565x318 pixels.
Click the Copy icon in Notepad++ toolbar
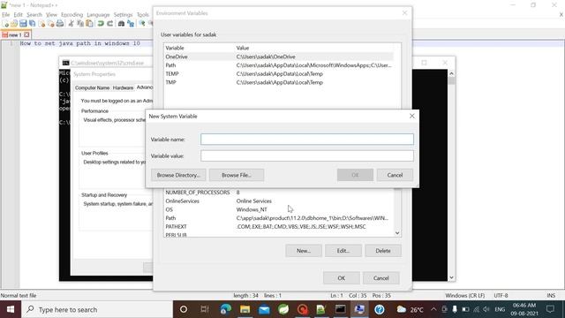(x=80, y=24)
